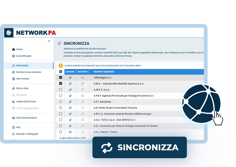Click Iscrizione sync icon for A.P.T. Basilicata
The width and height of the screenshot is (236, 167).
83,102
